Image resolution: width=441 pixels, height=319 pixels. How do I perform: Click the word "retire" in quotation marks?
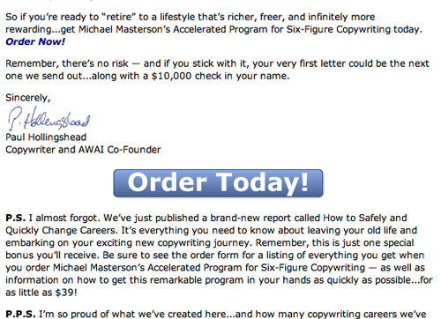pyautogui.click(x=119, y=17)
